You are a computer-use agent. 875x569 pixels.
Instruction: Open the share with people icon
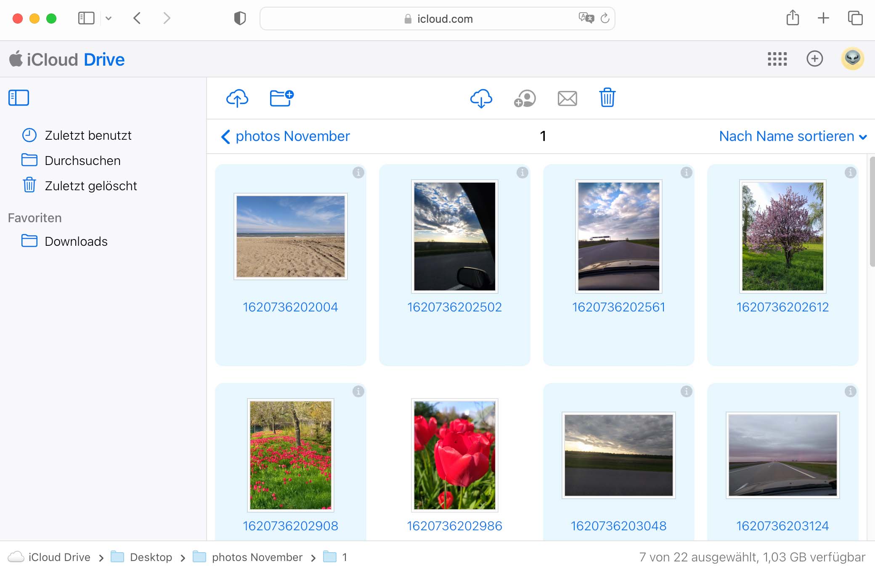[x=524, y=98]
